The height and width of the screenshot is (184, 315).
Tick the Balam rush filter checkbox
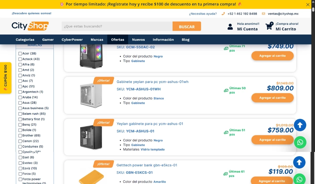point(20,114)
